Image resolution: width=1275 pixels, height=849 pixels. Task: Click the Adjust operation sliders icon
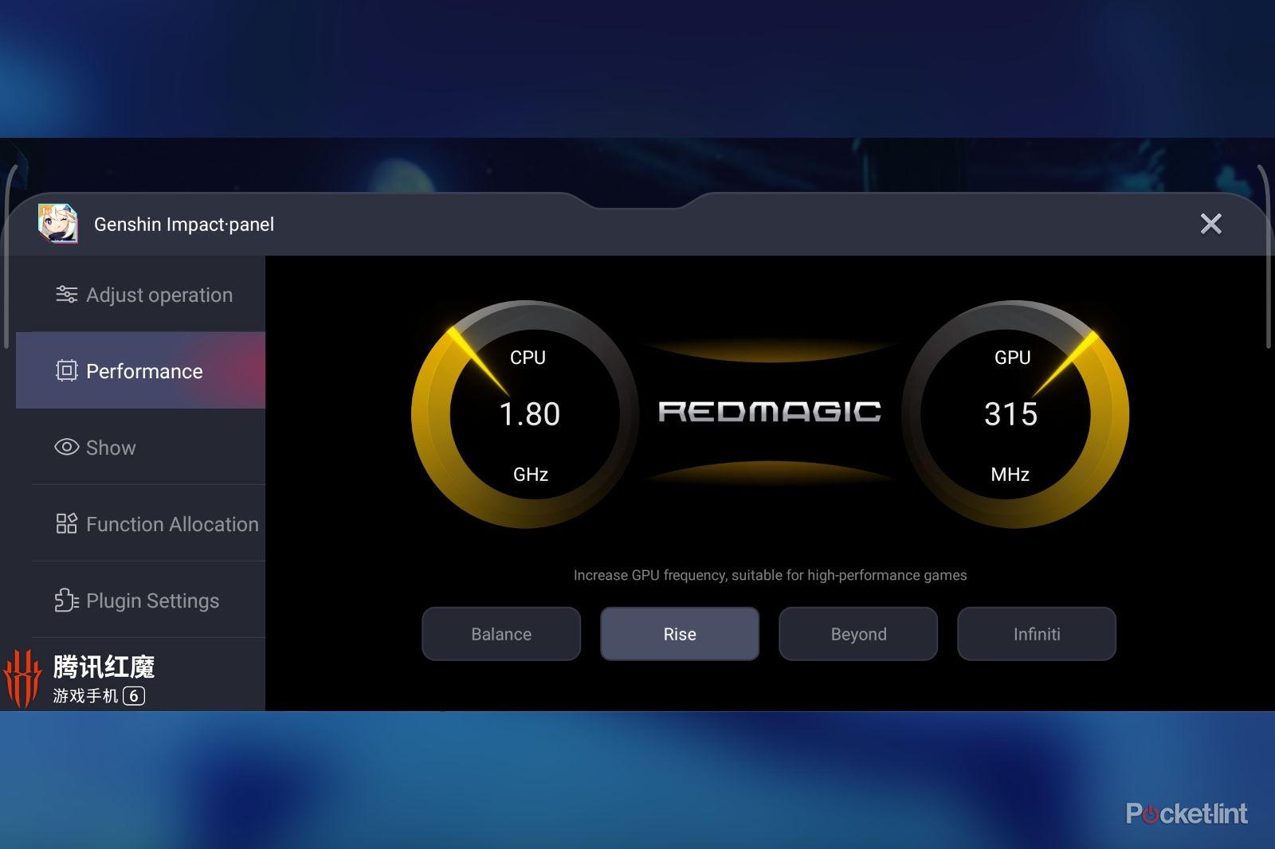(67, 295)
